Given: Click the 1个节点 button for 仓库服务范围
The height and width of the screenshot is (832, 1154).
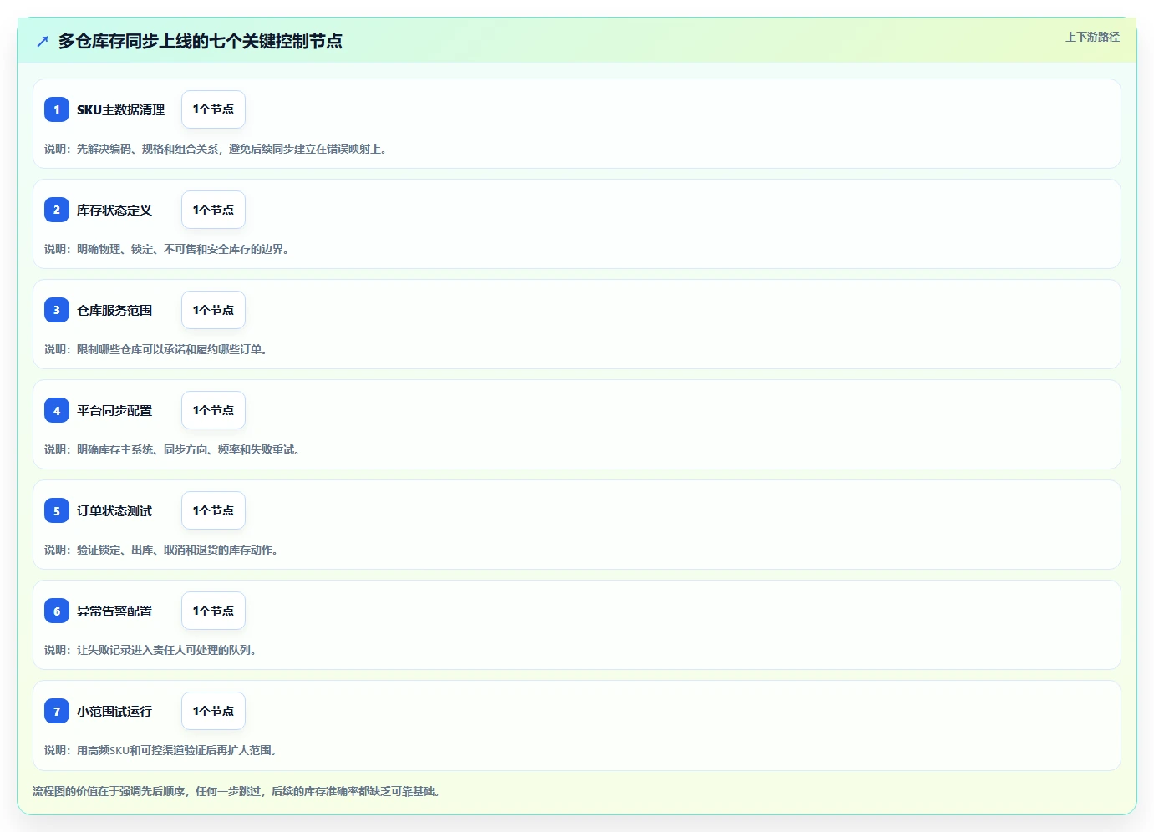Looking at the screenshot, I should [213, 310].
